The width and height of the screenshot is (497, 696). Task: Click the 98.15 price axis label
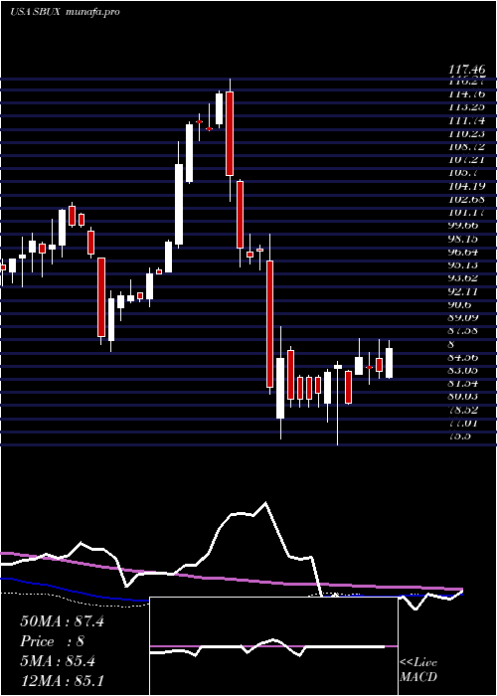tap(465, 240)
